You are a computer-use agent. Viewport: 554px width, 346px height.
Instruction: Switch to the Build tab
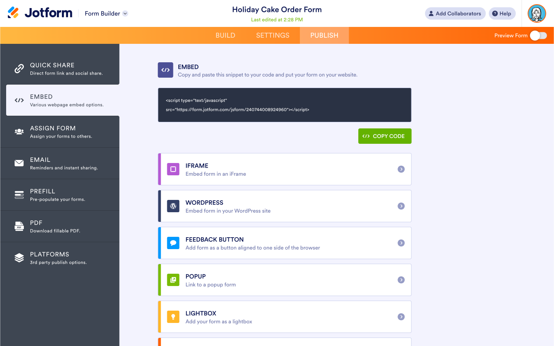225,35
